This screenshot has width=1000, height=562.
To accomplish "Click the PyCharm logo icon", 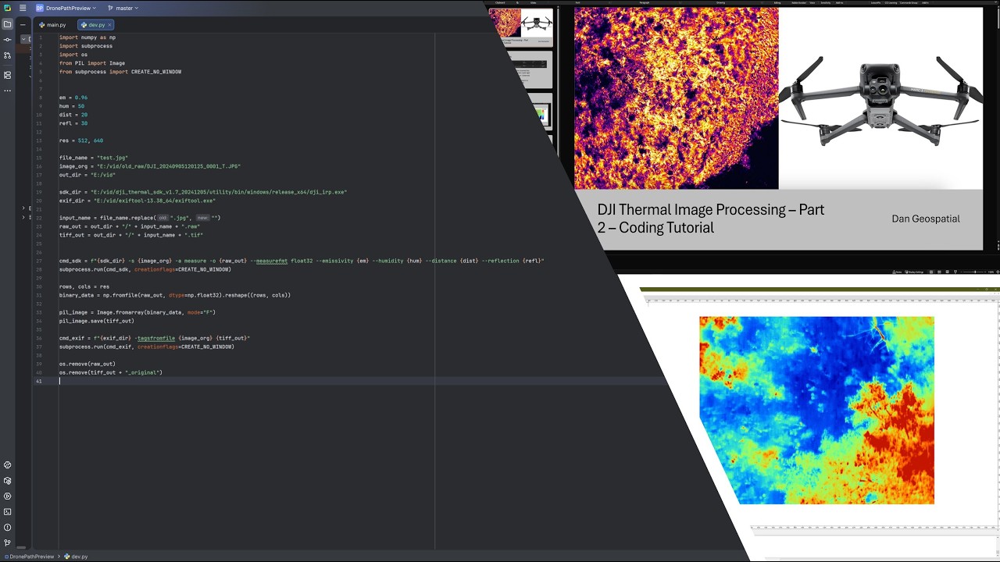I will pos(7,8).
